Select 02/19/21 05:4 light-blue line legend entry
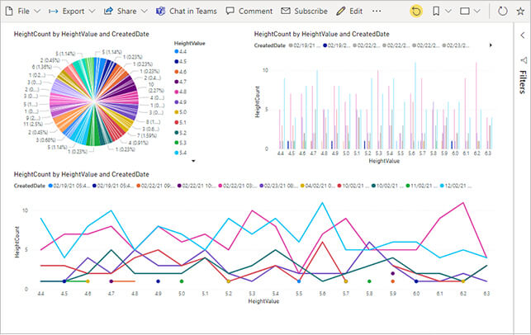531x335 pixels. pyautogui.click(x=69, y=186)
